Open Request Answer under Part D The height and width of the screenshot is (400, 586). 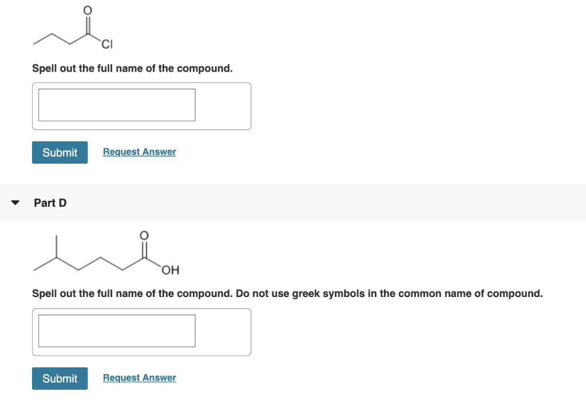139,378
